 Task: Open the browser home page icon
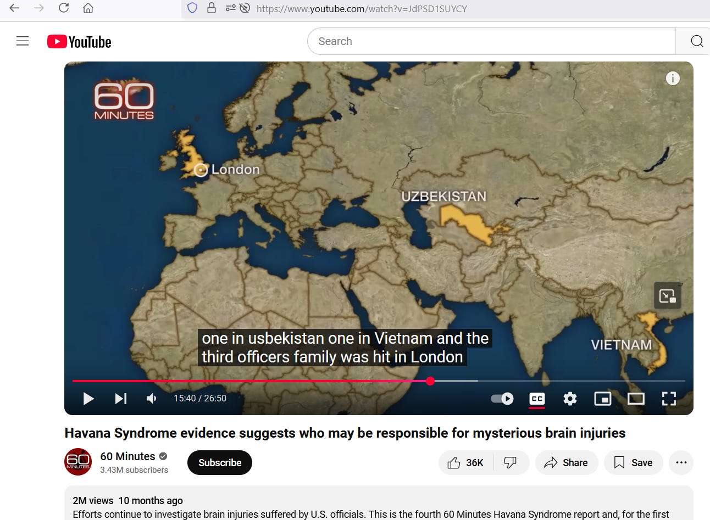point(88,8)
